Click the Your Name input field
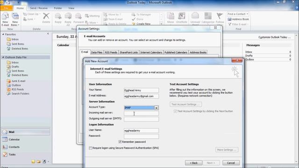The image size is (299, 168). tap(141, 90)
